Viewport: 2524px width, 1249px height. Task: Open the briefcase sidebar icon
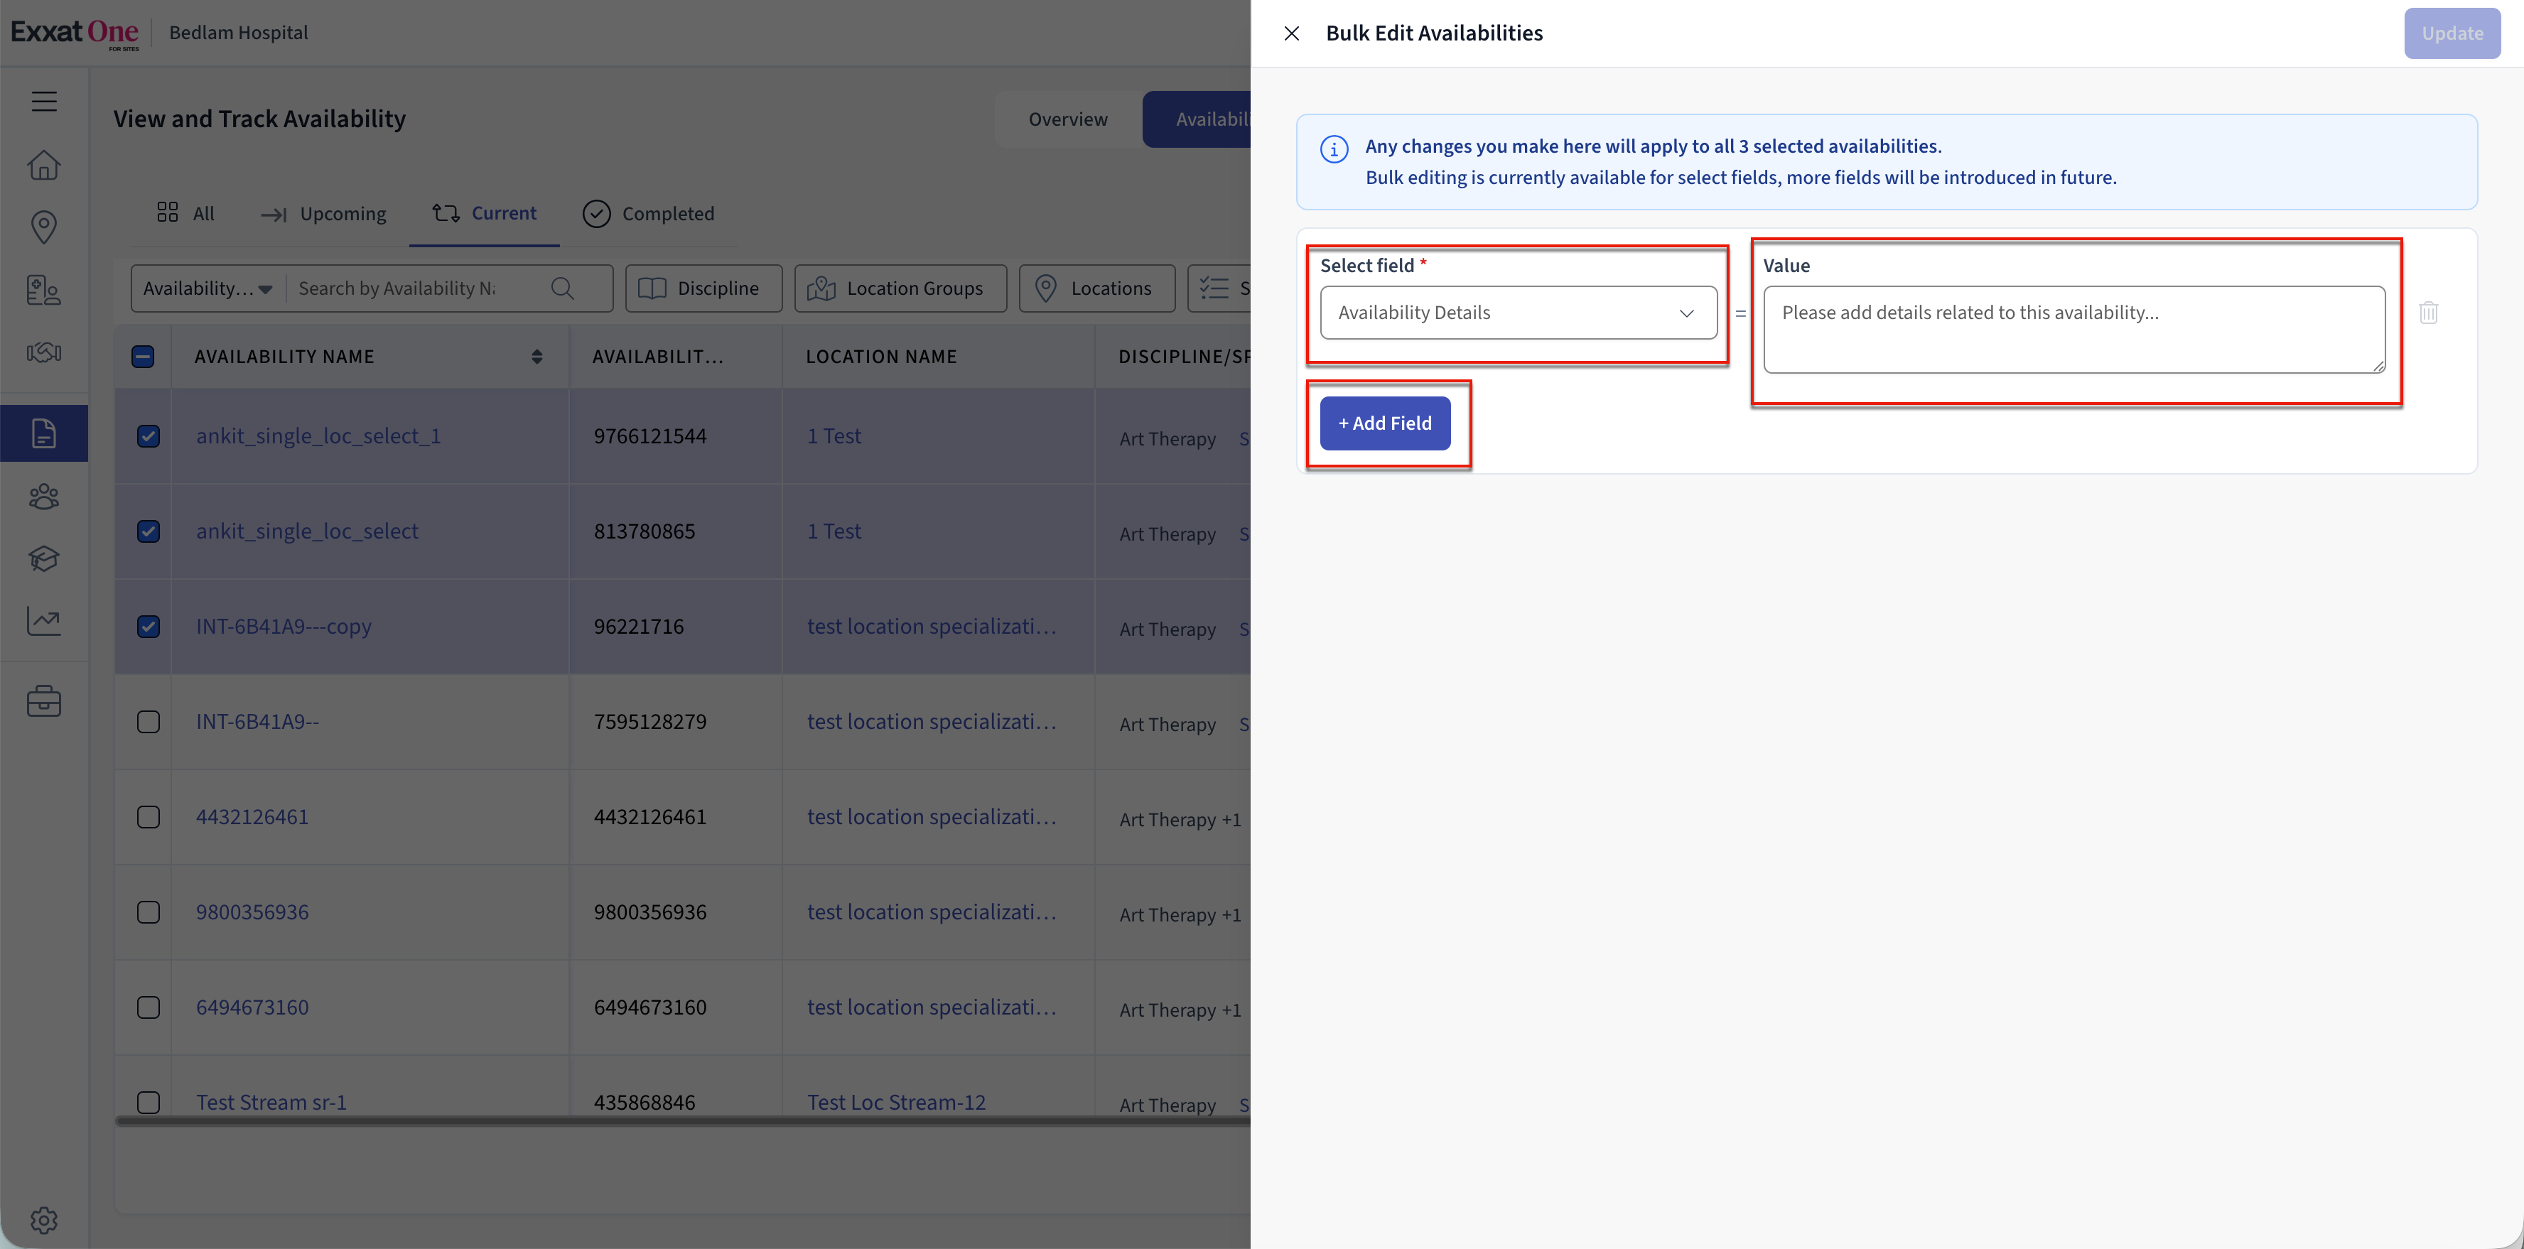(44, 701)
